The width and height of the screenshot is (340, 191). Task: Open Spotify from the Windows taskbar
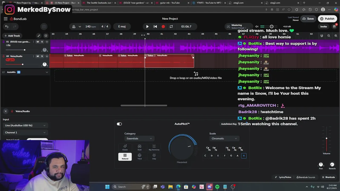click(217, 187)
